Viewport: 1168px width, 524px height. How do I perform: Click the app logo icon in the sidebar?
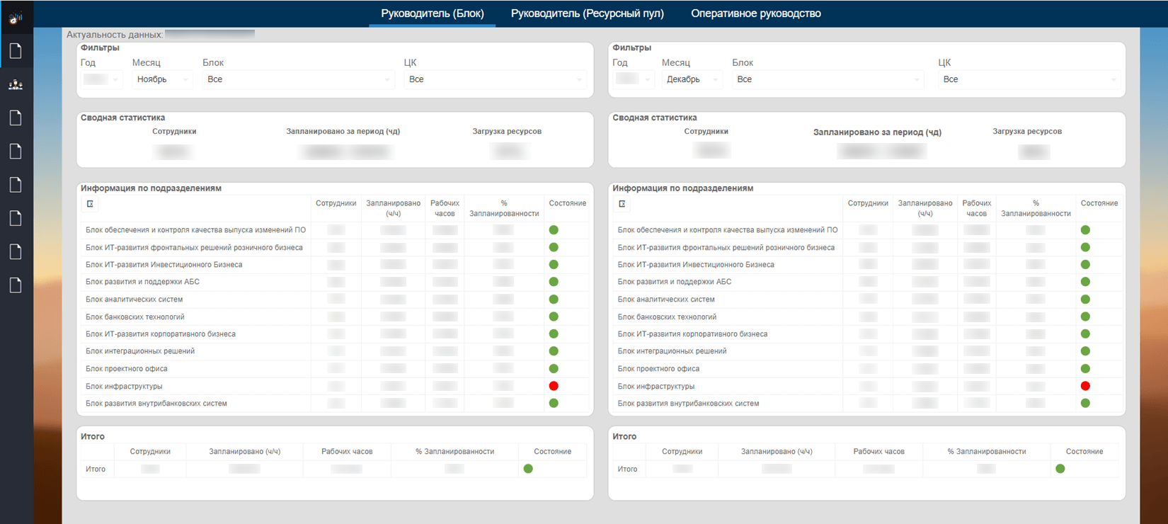click(16, 17)
